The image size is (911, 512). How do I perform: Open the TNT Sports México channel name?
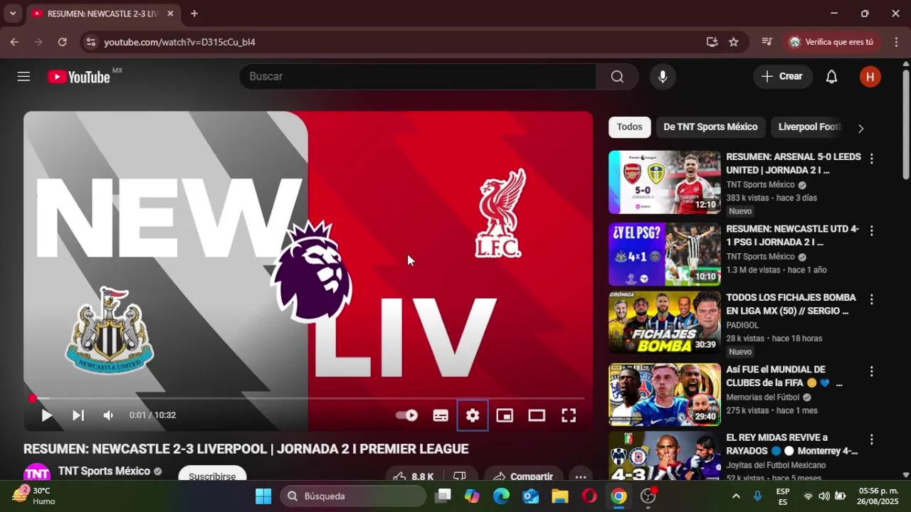pyautogui.click(x=104, y=471)
